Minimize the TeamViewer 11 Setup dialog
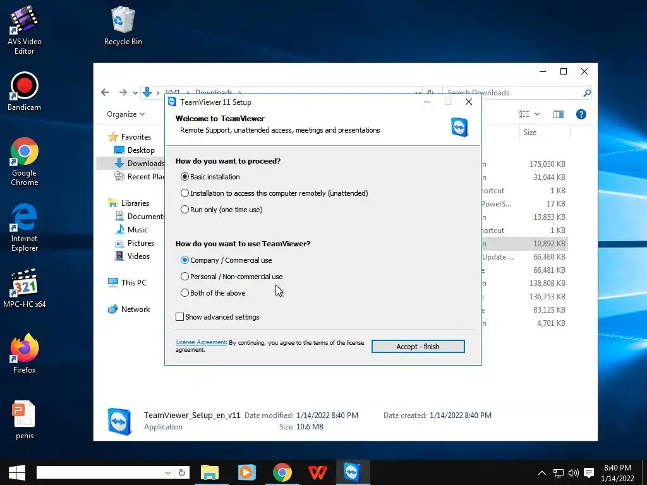Screen dimensions: 647x485 point(427,102)
